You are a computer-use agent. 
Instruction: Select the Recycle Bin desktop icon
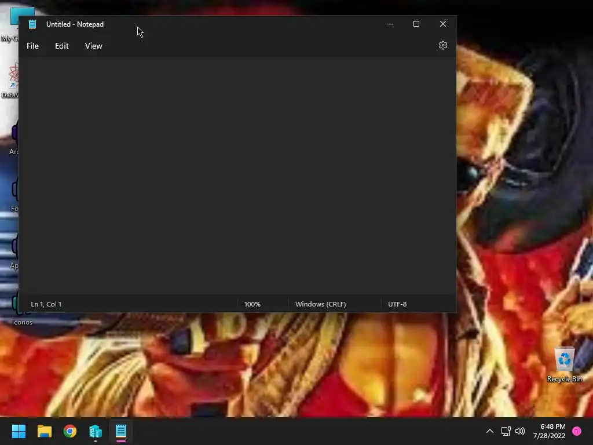pyautogui.click(x=564, y=364)
